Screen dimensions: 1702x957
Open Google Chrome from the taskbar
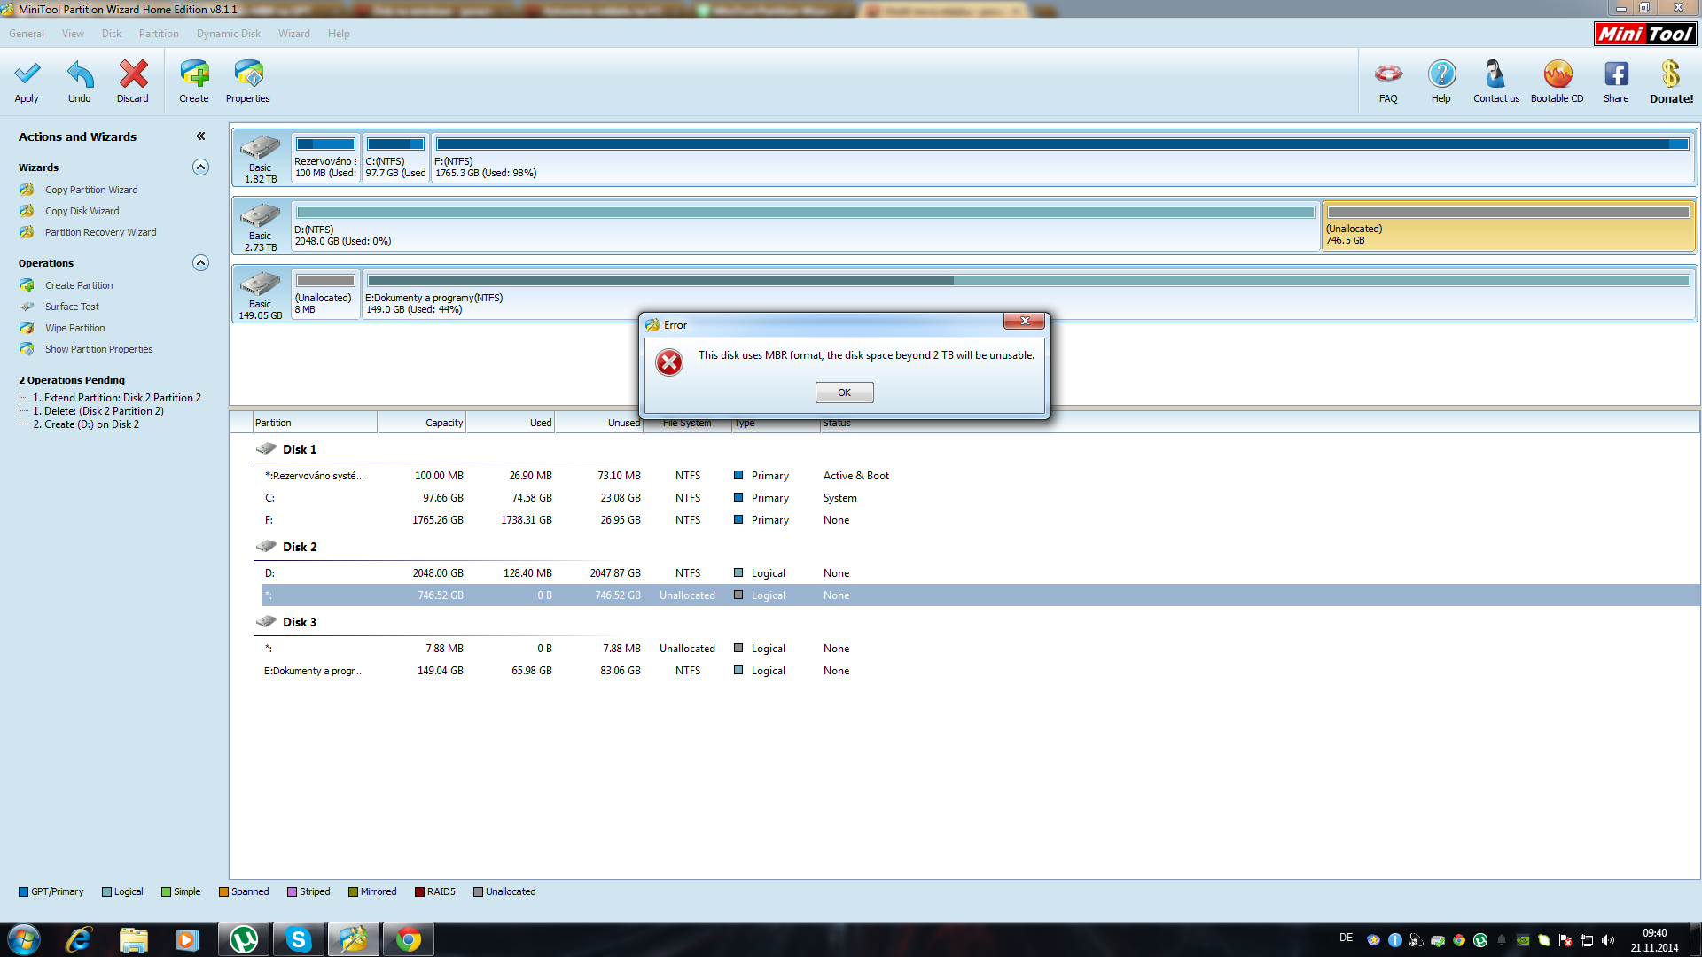409,939
